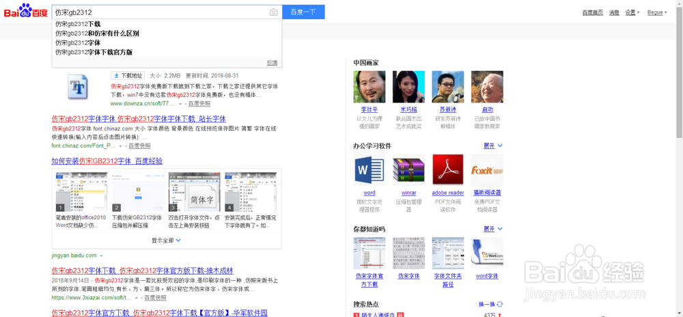This screenshot has width=683, height=317.
Task: Click word字体 thumbnail image
Action: point(487,253)
